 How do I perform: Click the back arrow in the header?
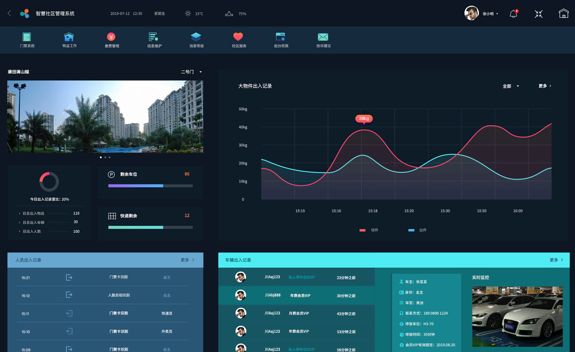(9, 14)
